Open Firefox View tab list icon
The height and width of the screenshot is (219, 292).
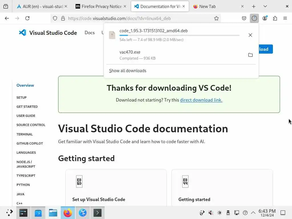6,6
